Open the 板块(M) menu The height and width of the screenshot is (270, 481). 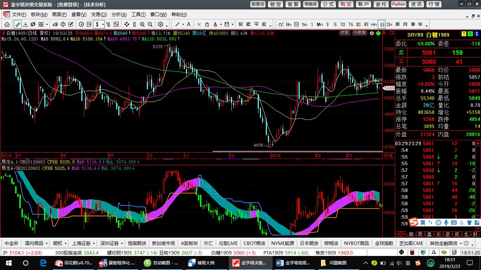[x=39, y=14]
